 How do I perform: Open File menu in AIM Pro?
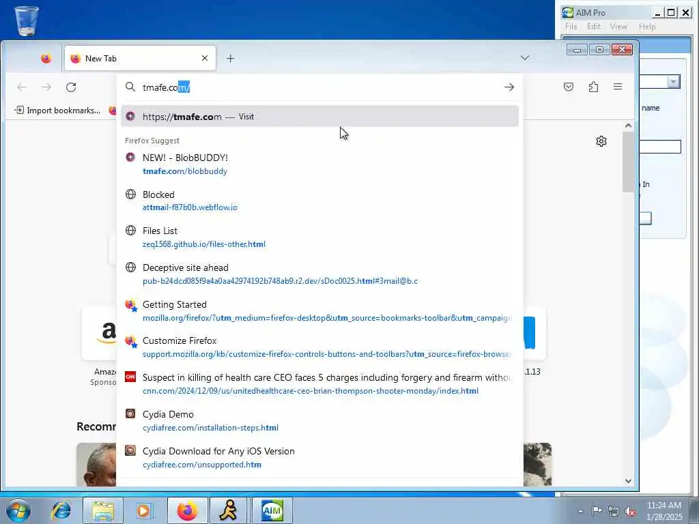point(571,27)
